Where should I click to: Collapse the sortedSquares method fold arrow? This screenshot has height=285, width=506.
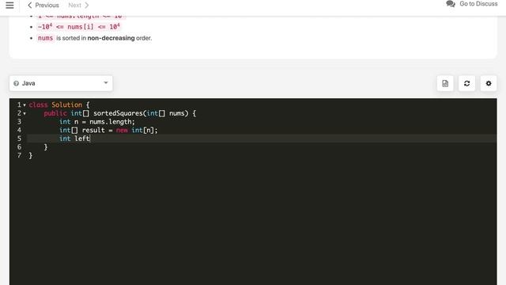[x=25, y=113]
